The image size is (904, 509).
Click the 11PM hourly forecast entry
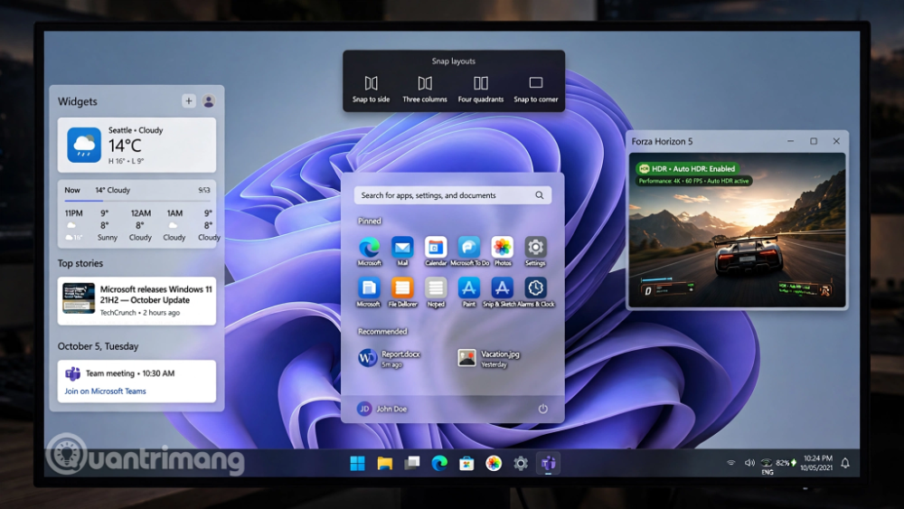(x=74, y=225)
